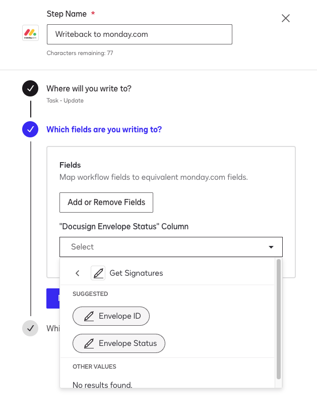Click the gray checkmark step three circle

30,328
